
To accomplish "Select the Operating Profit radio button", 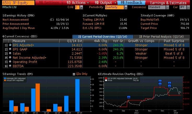I will [x=10, y=62].
